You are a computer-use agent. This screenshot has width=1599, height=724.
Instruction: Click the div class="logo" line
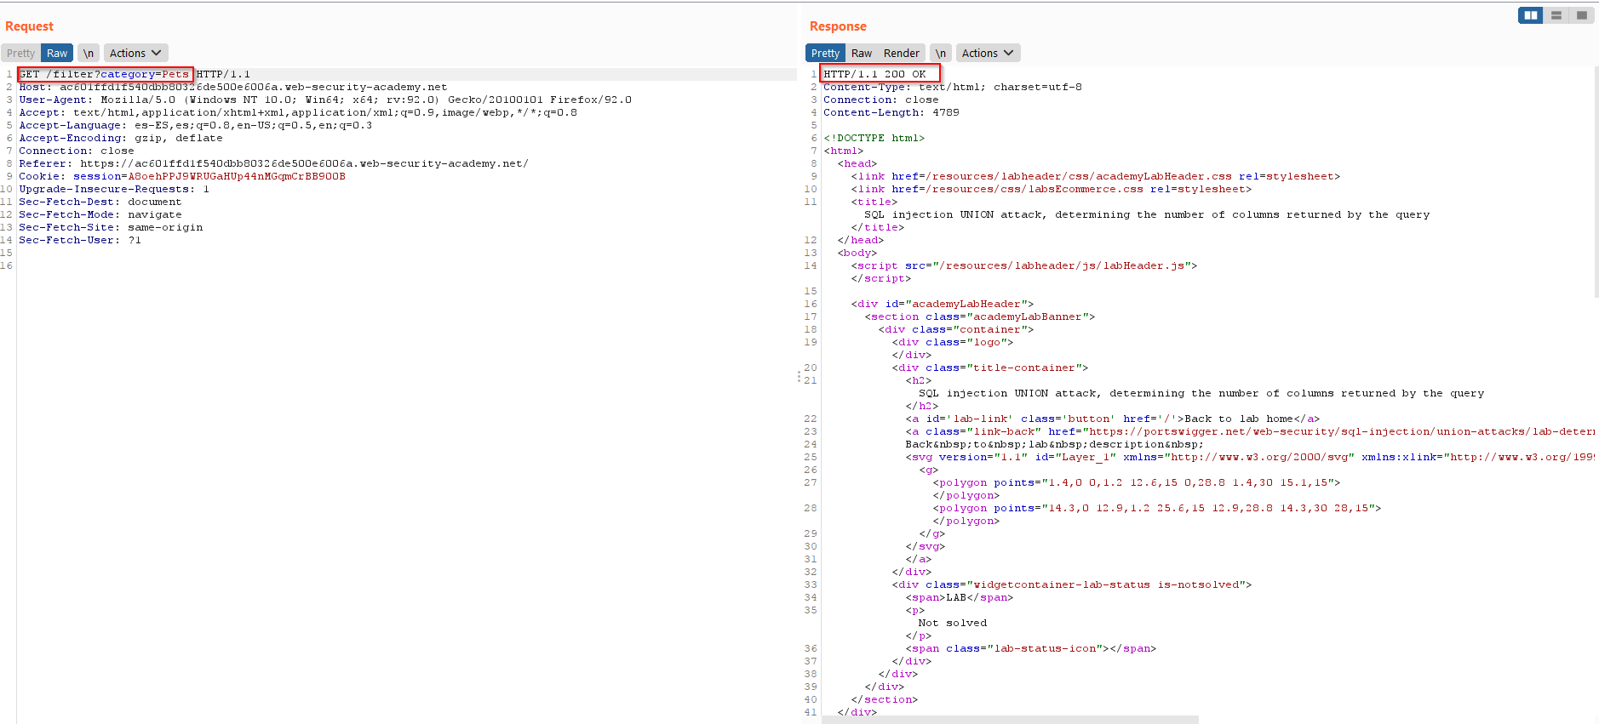(953, 342)
